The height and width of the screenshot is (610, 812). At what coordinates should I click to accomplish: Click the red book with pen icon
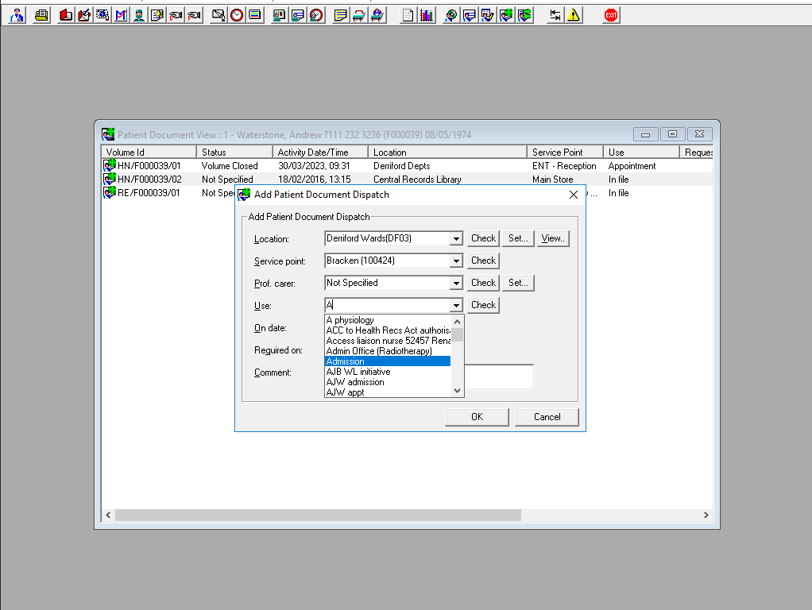click(84, 15)
